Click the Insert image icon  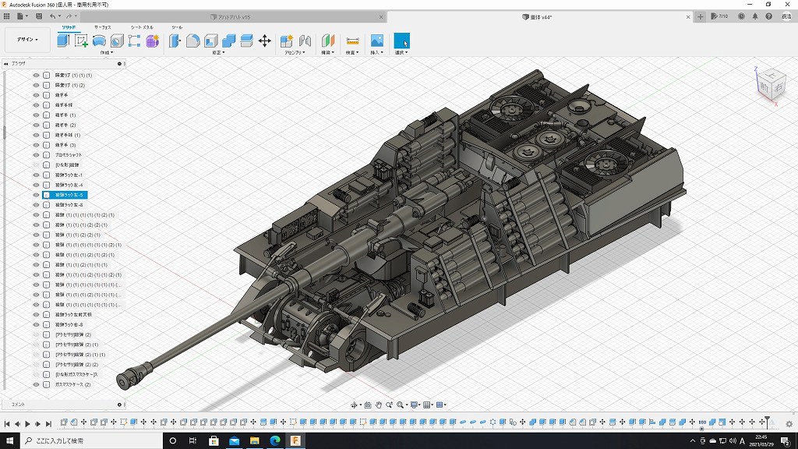[376, 41]
